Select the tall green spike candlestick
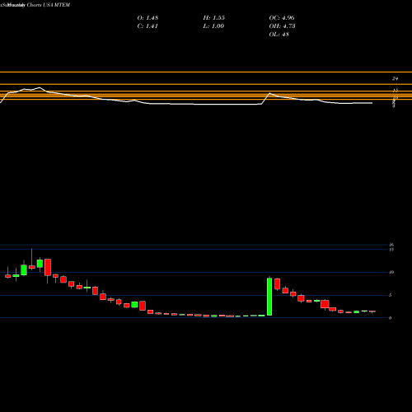412x412 pixels. click(x=269, y=297)
